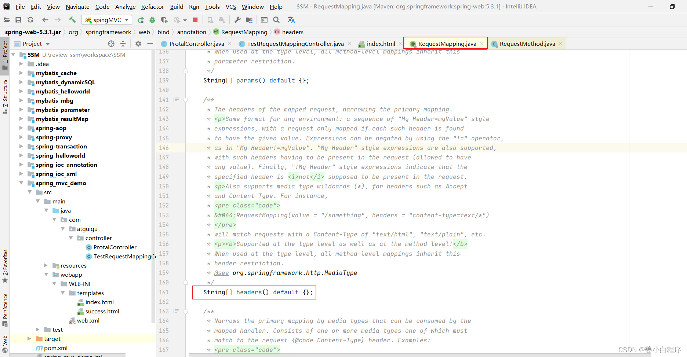Open the VCS menu
The width and height of the screenshot is (687, 357).
click(231, 7)
